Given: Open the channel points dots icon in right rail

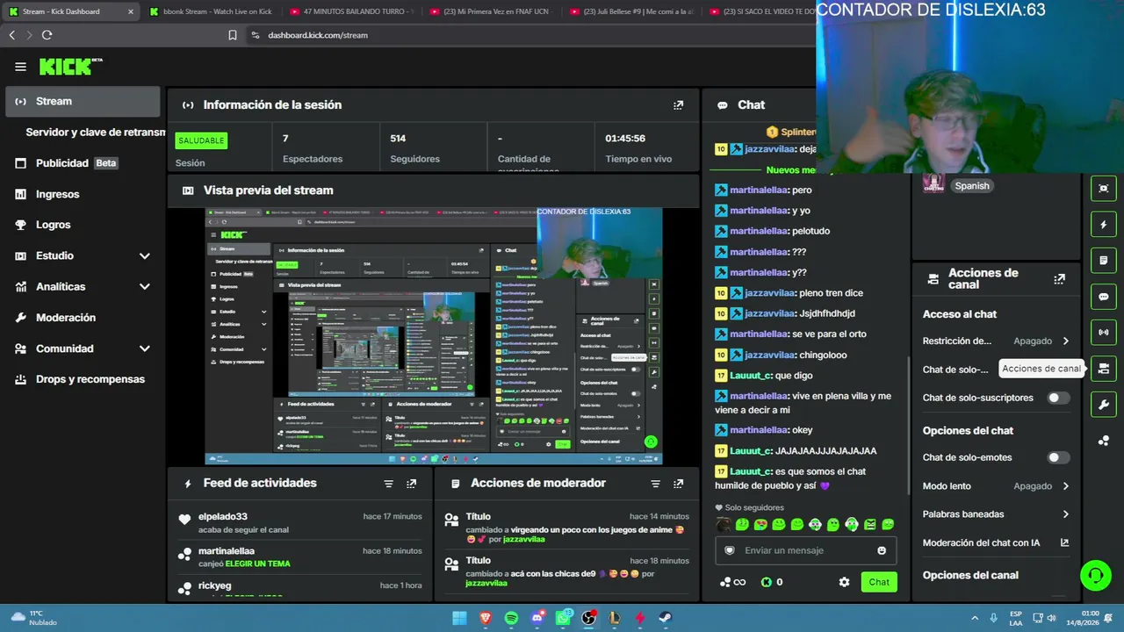Looking at the screenshot, I should pos(1104,441).
